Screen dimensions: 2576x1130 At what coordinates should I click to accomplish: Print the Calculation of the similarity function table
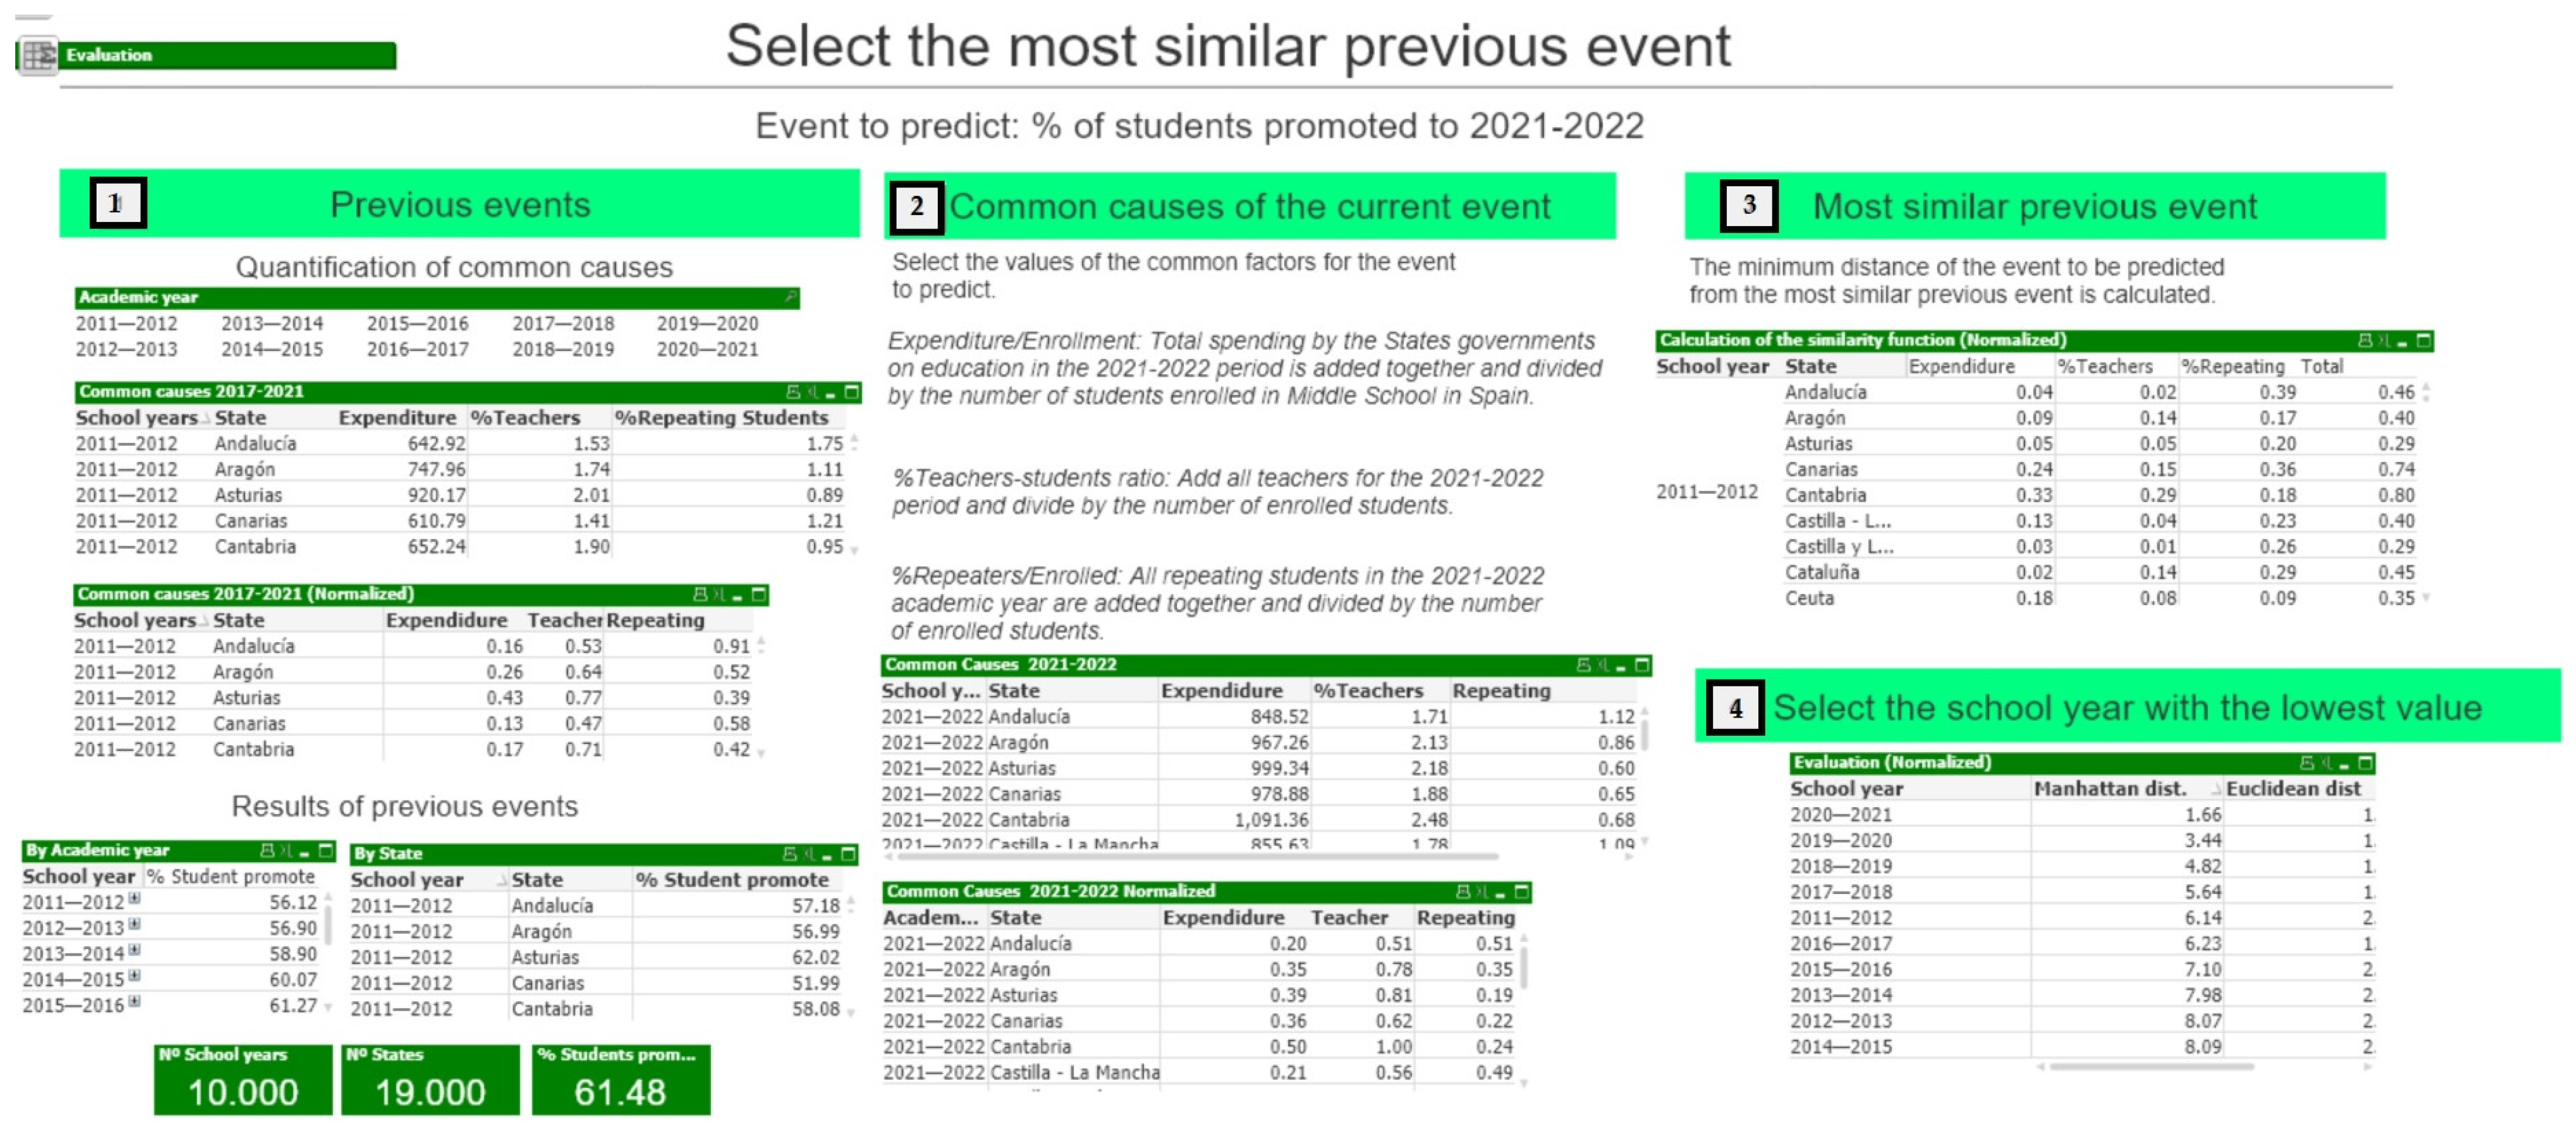(2366, 341)
